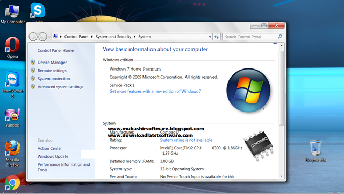Click Windows 7 Home Premium text
This screenshot has height=194, width=344.
pos(135,69)
